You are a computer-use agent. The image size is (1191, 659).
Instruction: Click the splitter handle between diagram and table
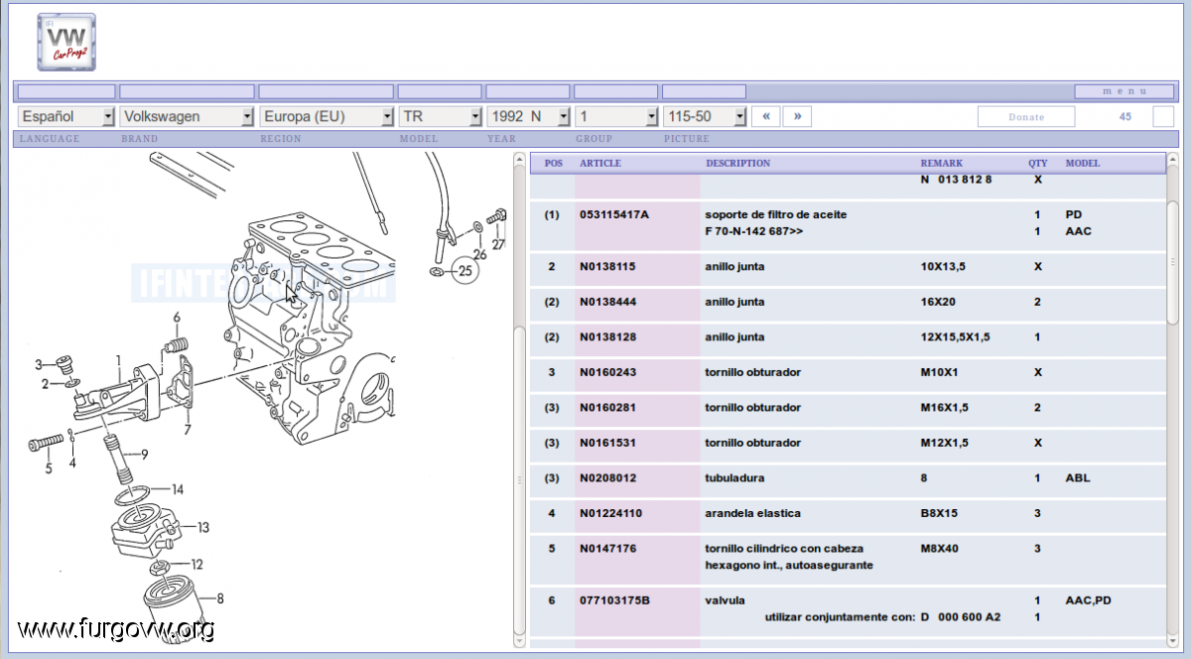(519, 479)
